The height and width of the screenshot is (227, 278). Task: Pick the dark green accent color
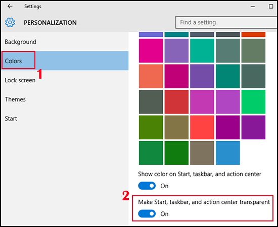point(176,153)
